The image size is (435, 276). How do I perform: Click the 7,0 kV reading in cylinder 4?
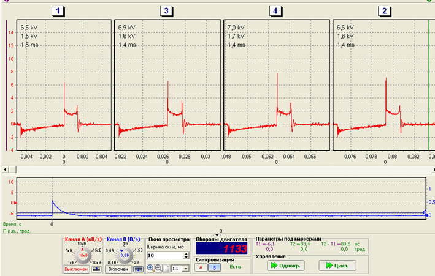coord(236,28)
